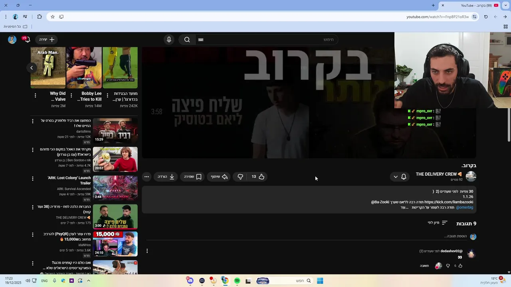Open the 3:00 THE DELIVERY CREW video thumbnail
Screen dimensions: 511x287
click(x=115, y=216)
